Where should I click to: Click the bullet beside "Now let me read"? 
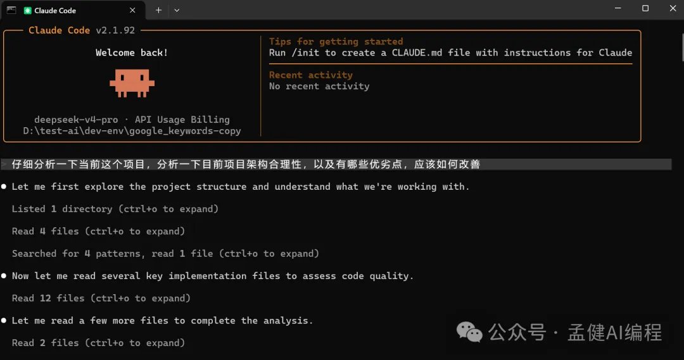[x=4, y=276]
